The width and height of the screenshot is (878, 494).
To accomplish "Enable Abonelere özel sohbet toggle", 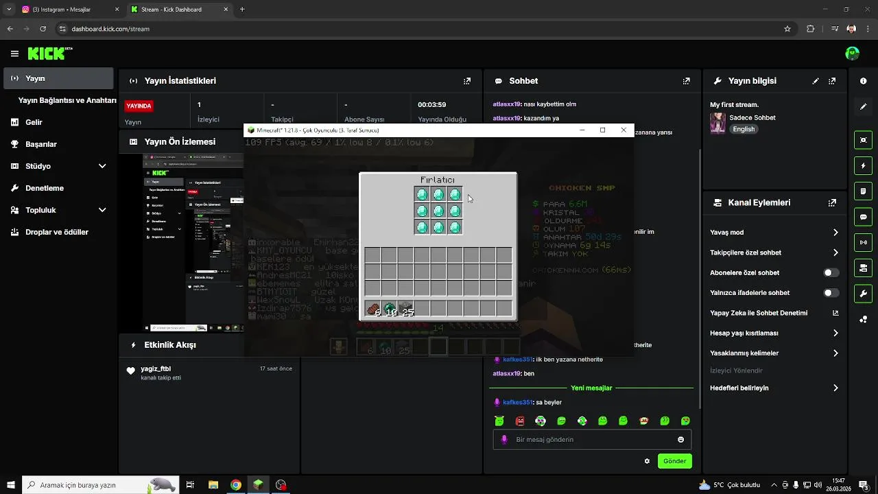I will [831, 273].
